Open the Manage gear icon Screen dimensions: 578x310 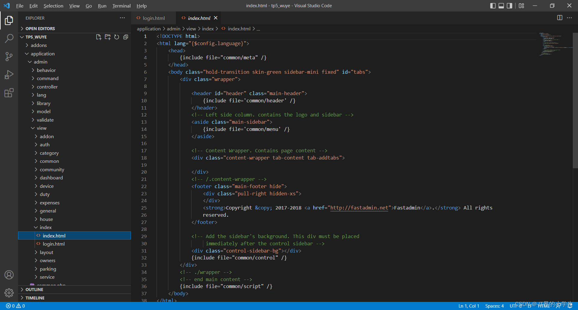(x=9, y=293)
